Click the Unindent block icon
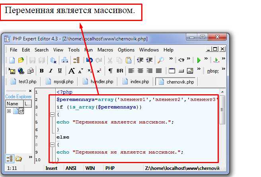Viewport: 261px width, 177px height. [x=140, y=60]
